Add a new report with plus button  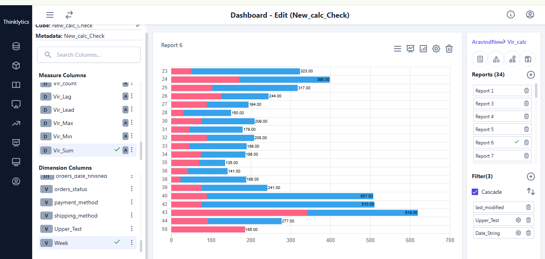click(x=531, y=74)
